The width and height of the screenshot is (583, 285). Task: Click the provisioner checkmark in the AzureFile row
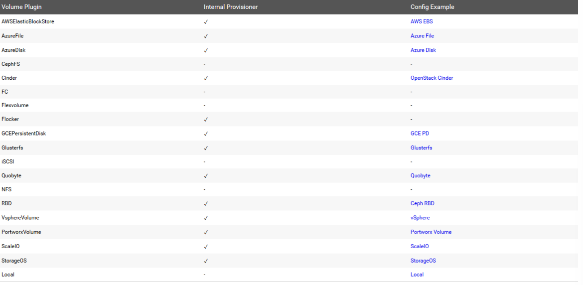point(206,36)
